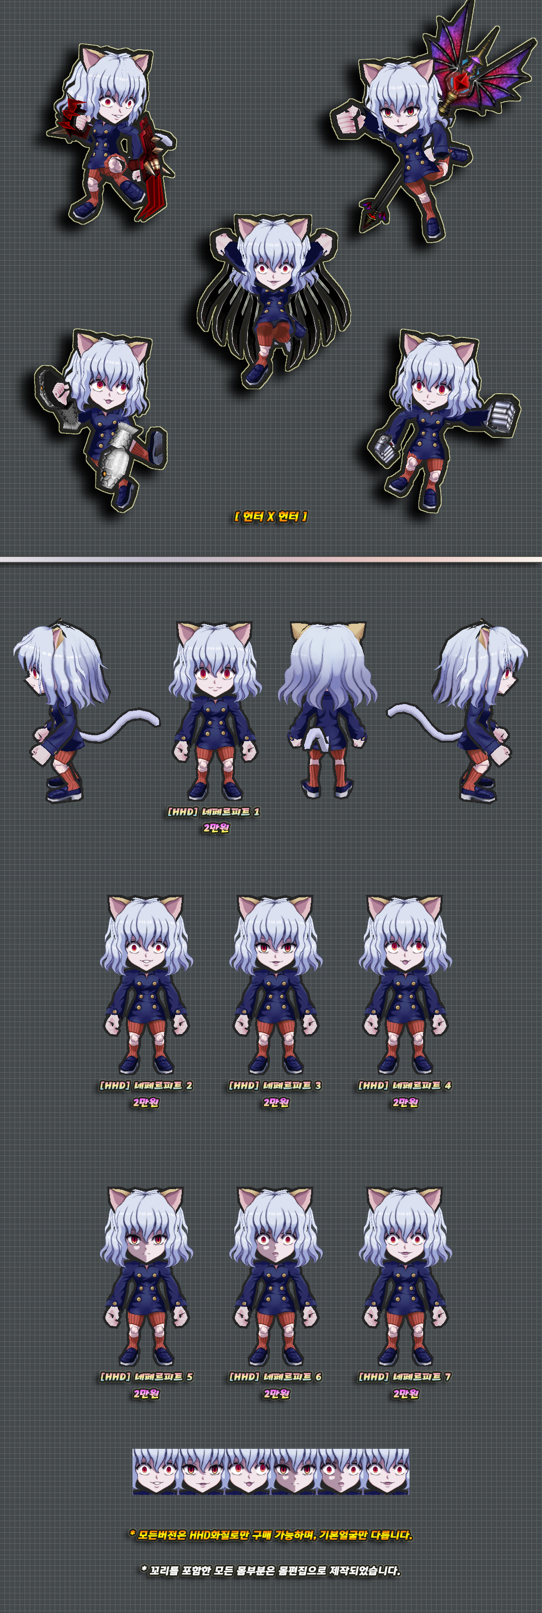The height and width of the screenshot is (1613, 542).
Task: Select the character above 네페르피트 3
Action: click(x=276, y=986)
